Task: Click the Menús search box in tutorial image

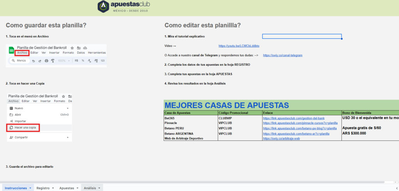Action: (19, 61)
